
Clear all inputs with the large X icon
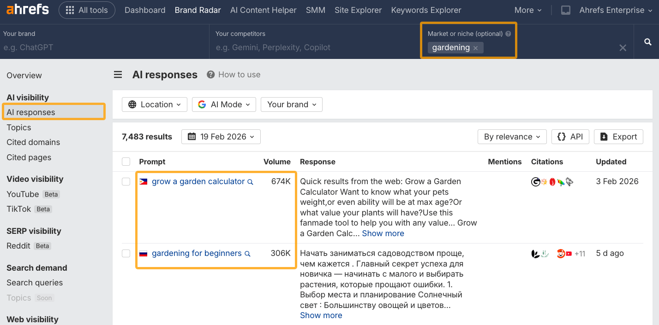[x=623, y=48]
